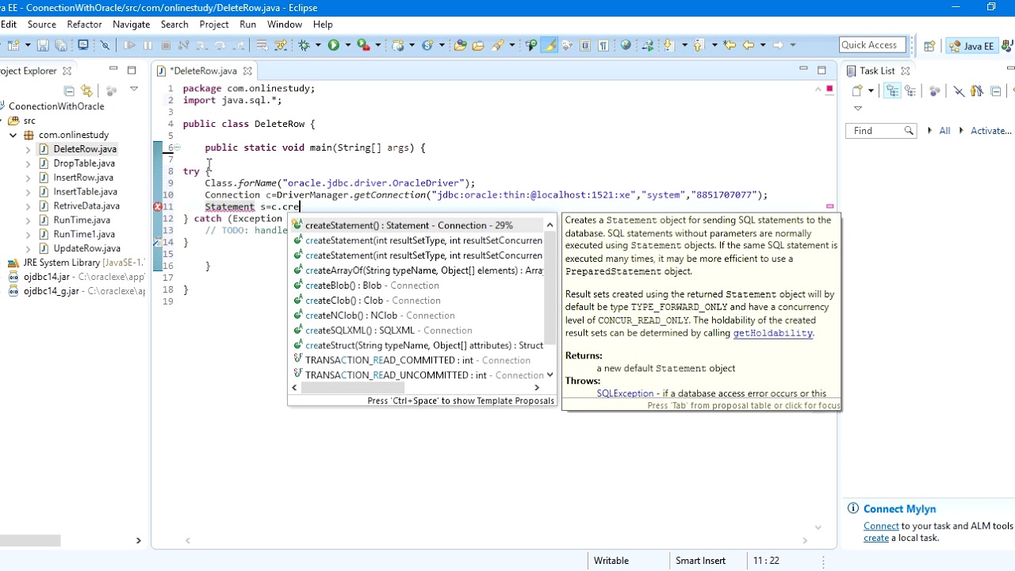Click the proposal list horizontal scrollbar
The image size is (1015, 571).
coord(416,388)
